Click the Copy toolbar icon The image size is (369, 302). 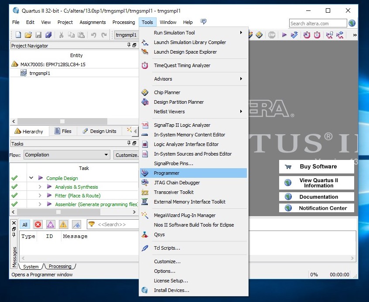(x=71, y=35)
